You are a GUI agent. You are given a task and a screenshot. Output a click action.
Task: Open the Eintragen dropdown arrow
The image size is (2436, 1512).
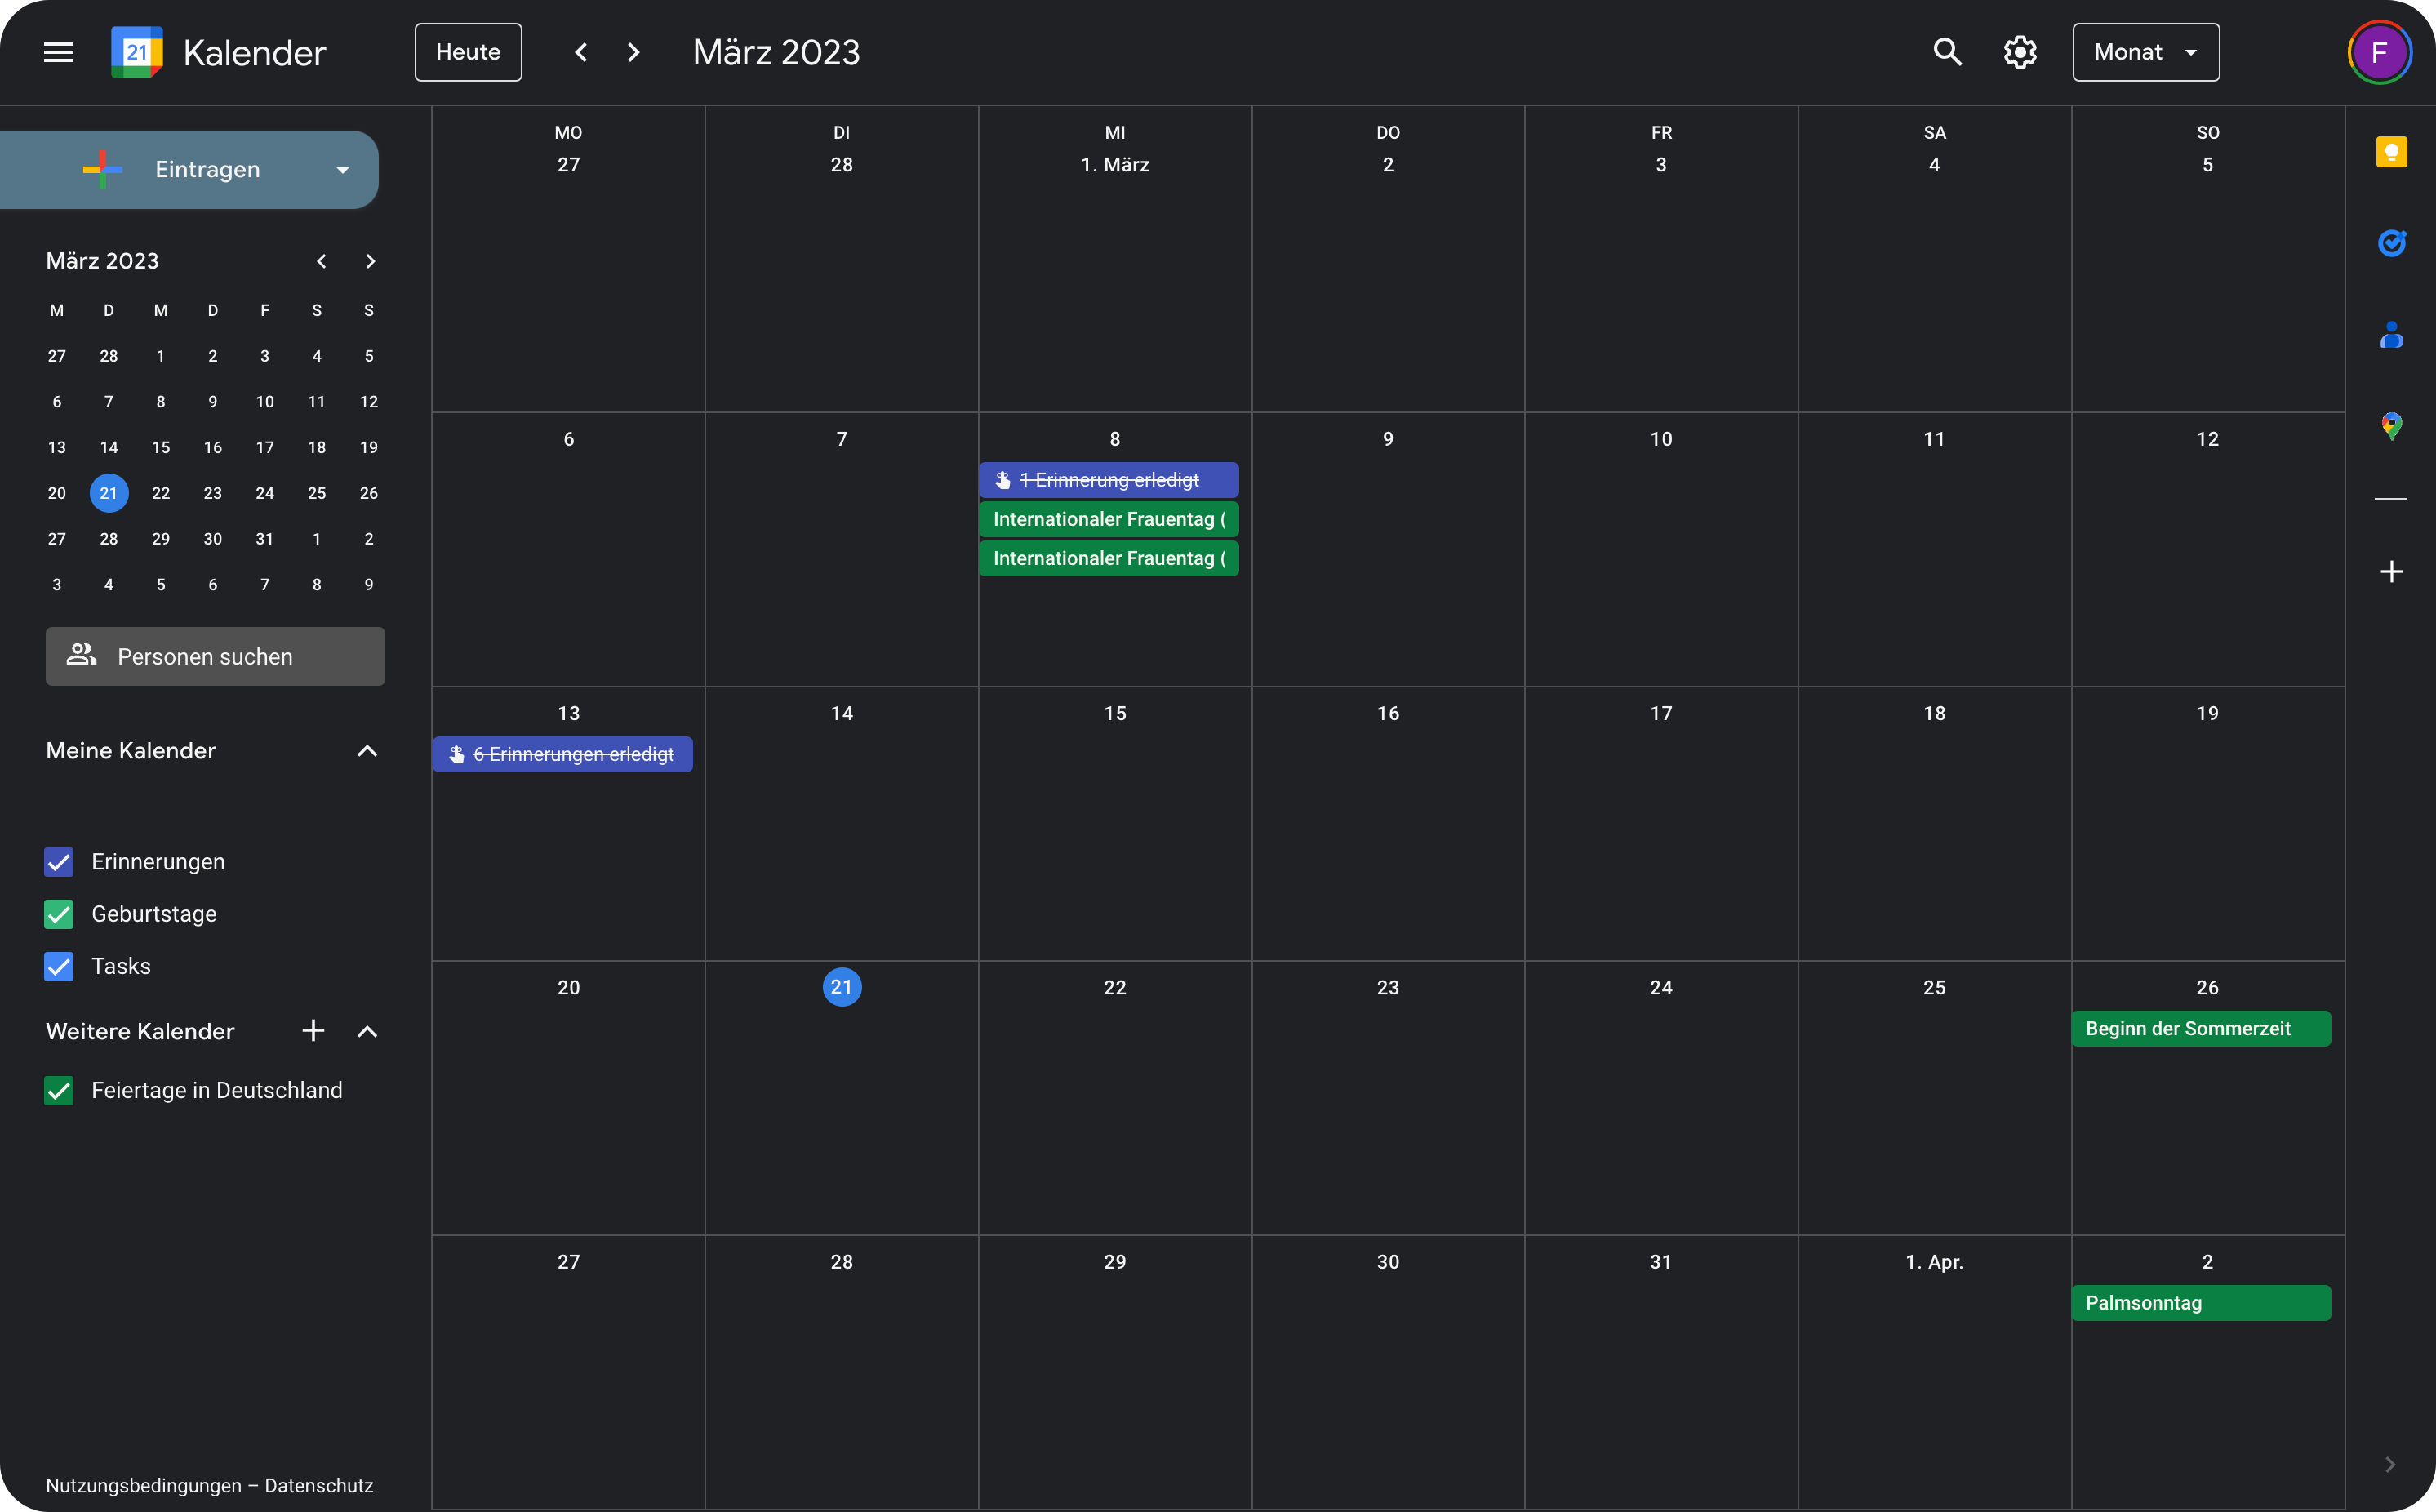click(x=343, y=170)
